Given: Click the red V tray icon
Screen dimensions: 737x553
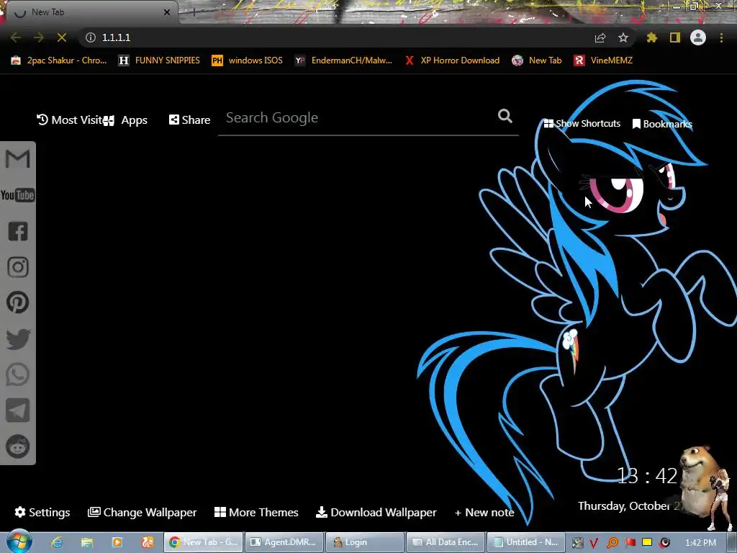Looking at the screenshot, I should pyautogui.click(x=594, y=543).
